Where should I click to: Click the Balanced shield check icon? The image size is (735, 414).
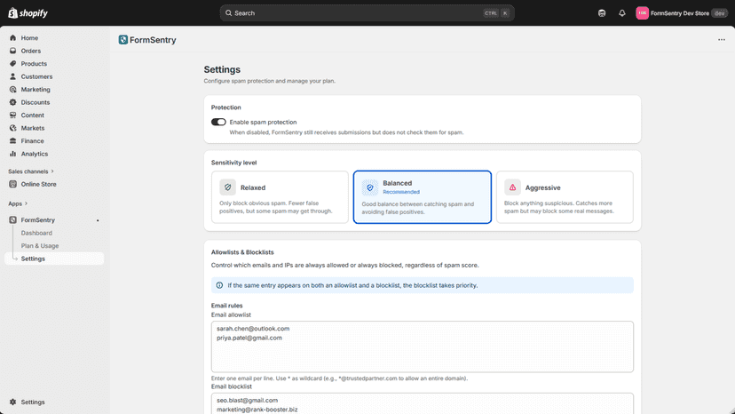(x=370, y=187)
